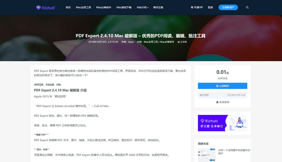Go to 首页 menu item
Viewport: 282px width, 162px height.
[x=68, y=7]
